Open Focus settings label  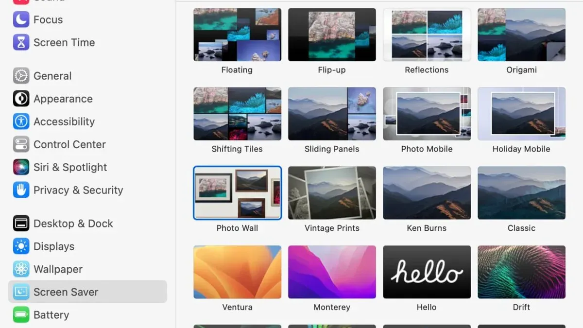[48, 20]
